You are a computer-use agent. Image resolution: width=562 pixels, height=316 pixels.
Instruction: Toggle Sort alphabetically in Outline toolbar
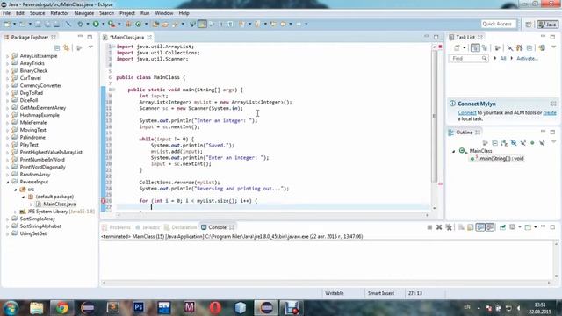(504, 143)
